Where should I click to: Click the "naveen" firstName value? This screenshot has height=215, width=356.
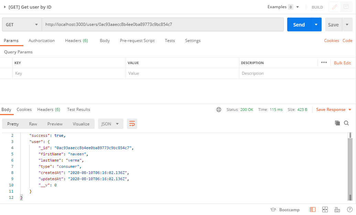point(77,154)
